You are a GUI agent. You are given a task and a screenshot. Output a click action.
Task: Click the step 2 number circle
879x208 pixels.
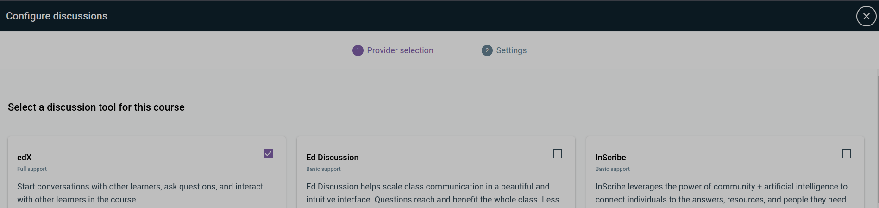pyautogui.click(x=487, y=50)
